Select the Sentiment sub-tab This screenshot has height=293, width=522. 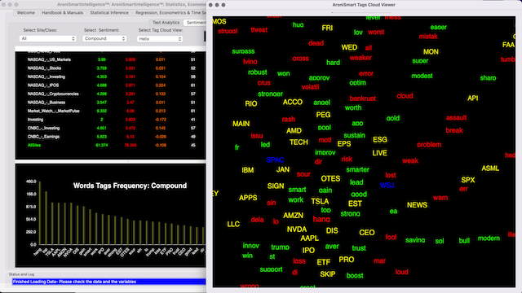tap(196, 23)
